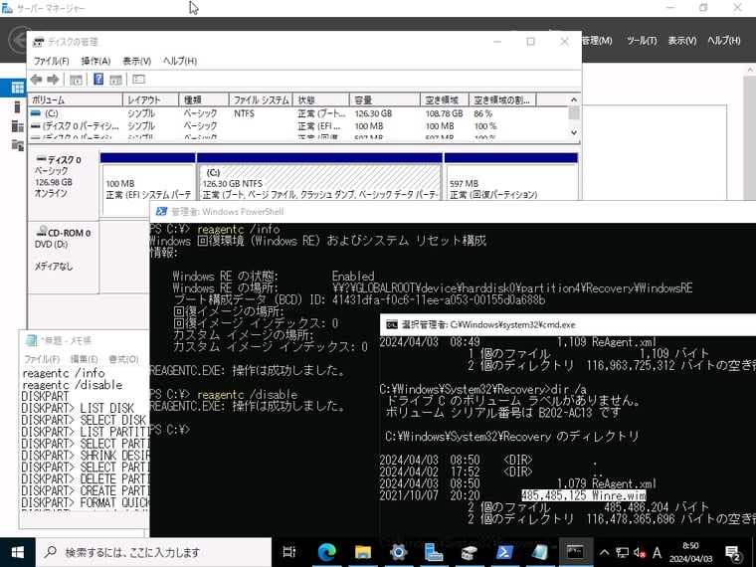Sort by 種類 column header
756x567 pixels.
204,99
